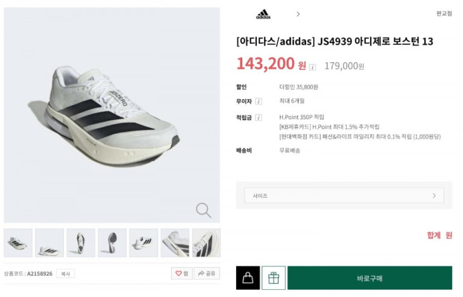Click the info icon beside the price
Viewport: 463px width, 297px height.
click(313, 67)
